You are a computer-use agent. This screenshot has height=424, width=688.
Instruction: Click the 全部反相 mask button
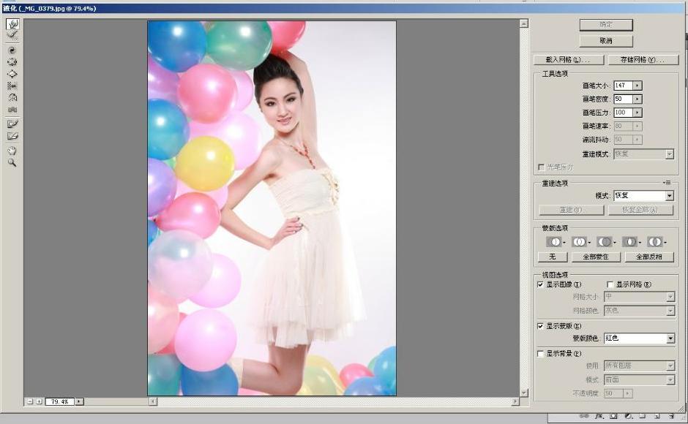click(649, 257)
